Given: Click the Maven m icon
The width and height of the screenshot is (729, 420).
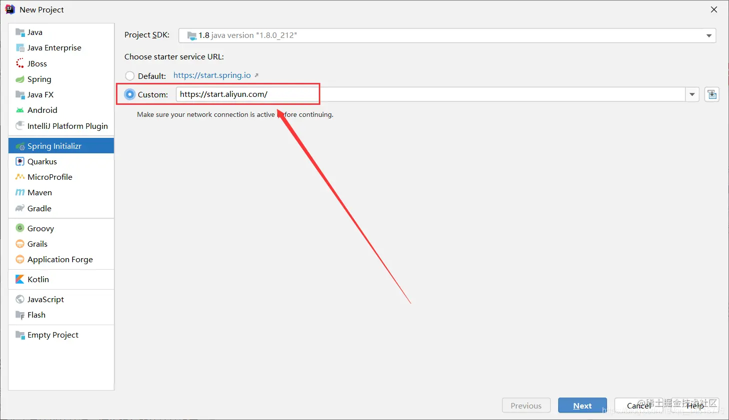Looking at the screenshot, I should 20,192.
